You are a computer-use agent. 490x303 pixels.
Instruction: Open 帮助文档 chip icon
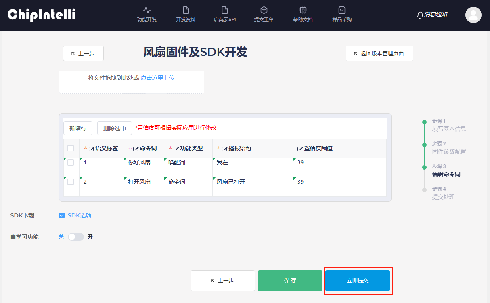tap(303, 11)
